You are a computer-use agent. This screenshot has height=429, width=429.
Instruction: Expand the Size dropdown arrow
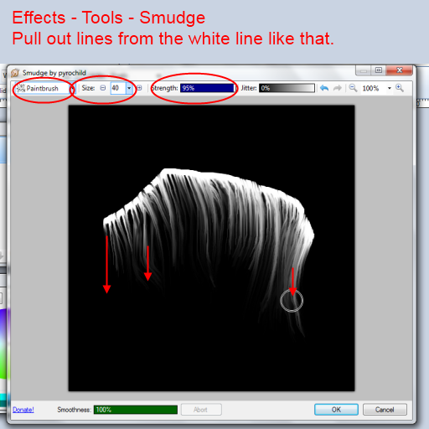(129, 88)
